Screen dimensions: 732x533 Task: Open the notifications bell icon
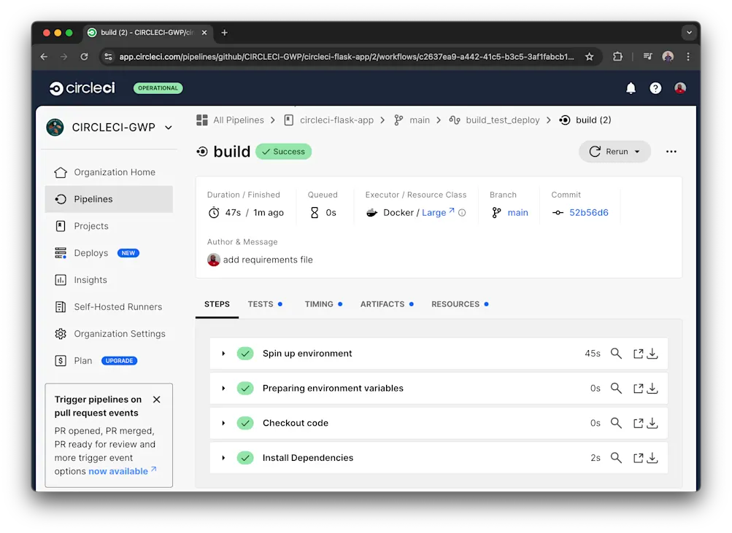tap(631, 88)
